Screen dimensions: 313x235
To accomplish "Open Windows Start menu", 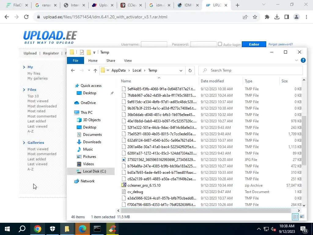I will 7,229.
